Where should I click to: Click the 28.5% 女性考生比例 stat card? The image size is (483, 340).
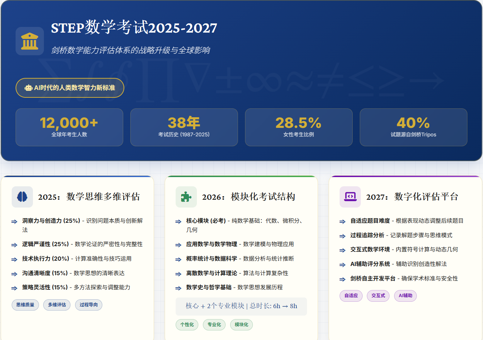click(299, 127)
